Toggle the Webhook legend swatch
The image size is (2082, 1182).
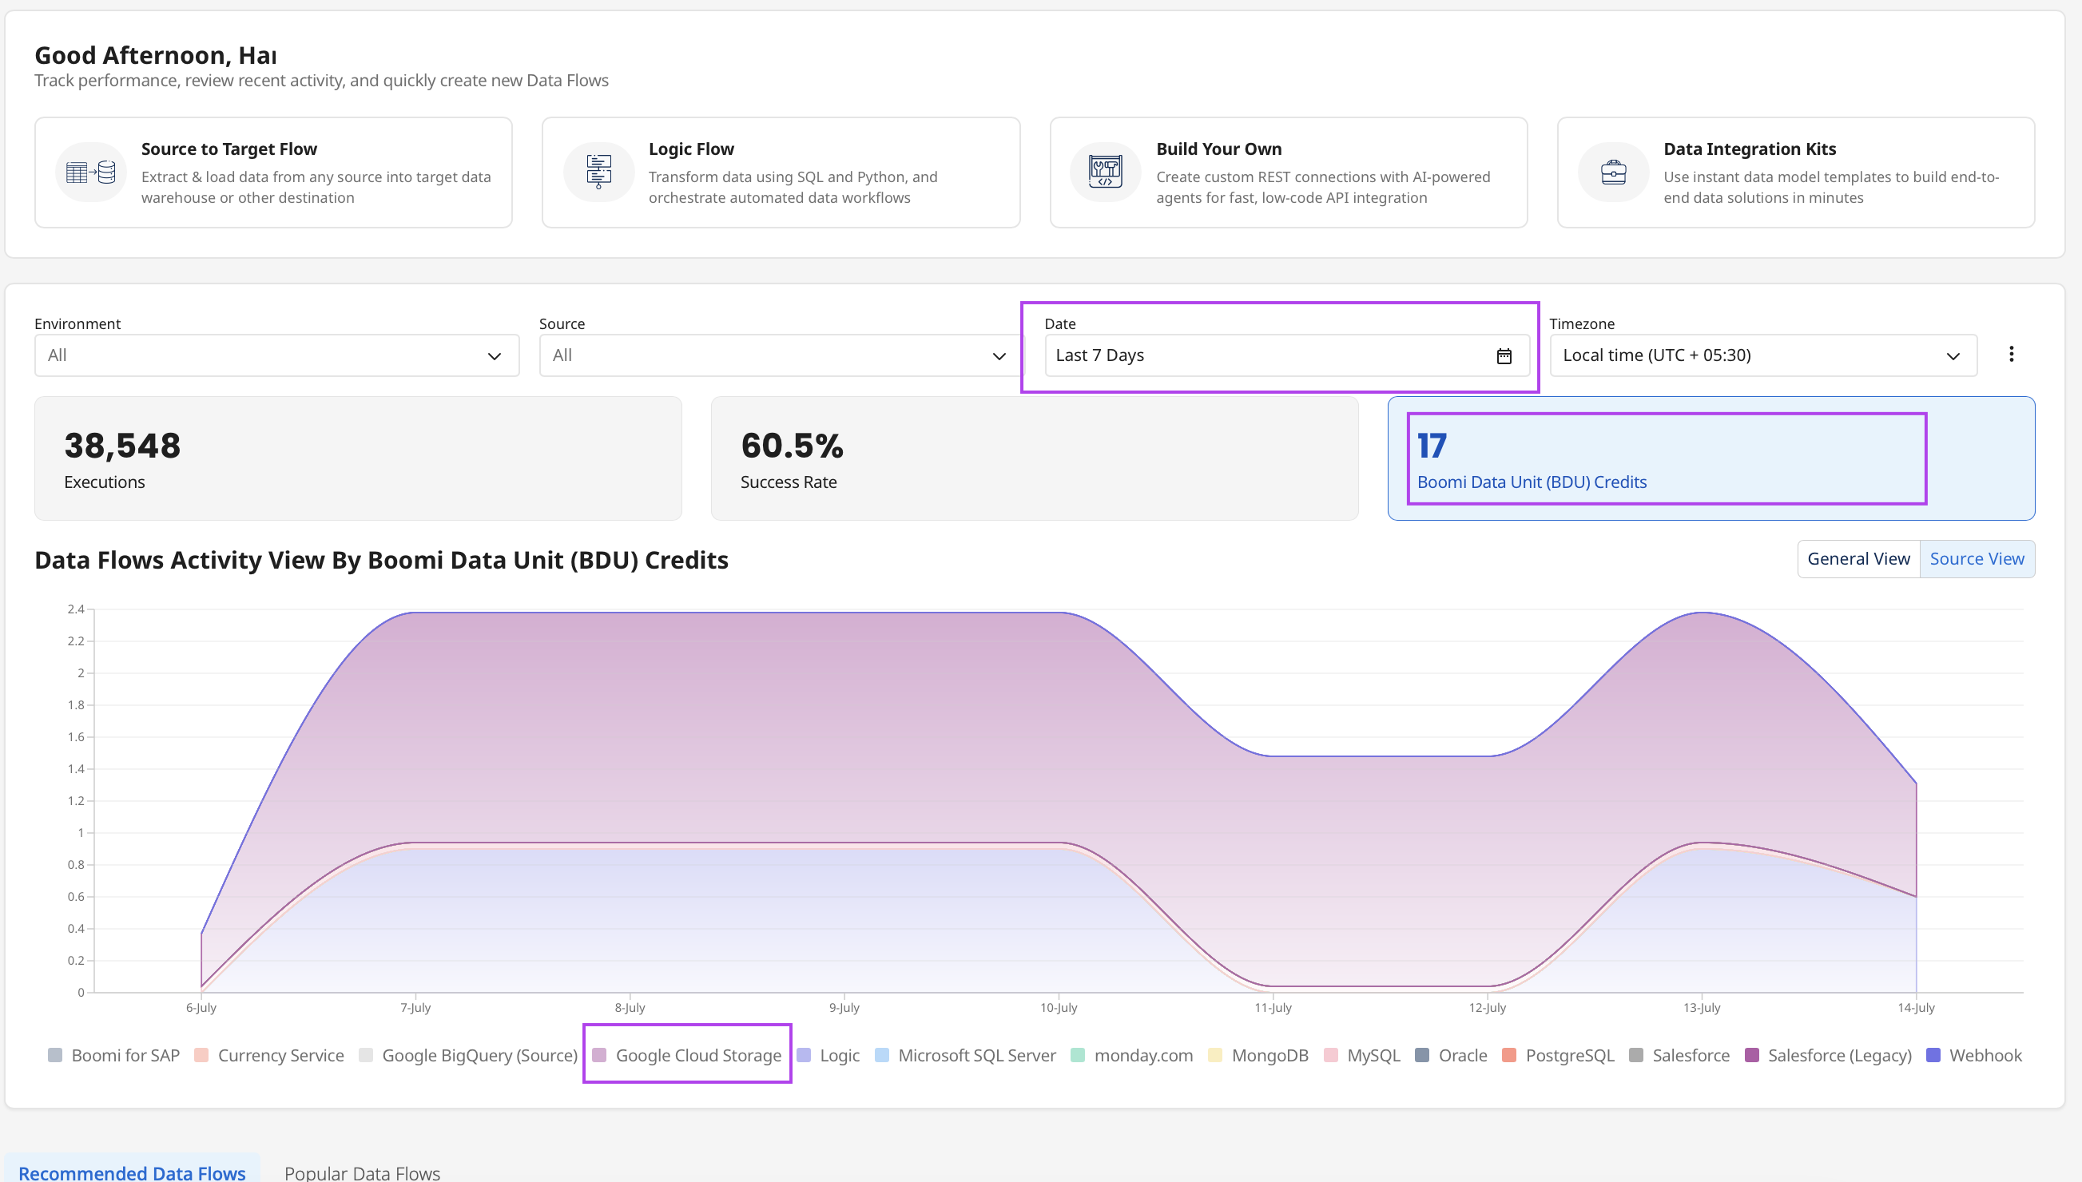[x=1933, y=1054]
